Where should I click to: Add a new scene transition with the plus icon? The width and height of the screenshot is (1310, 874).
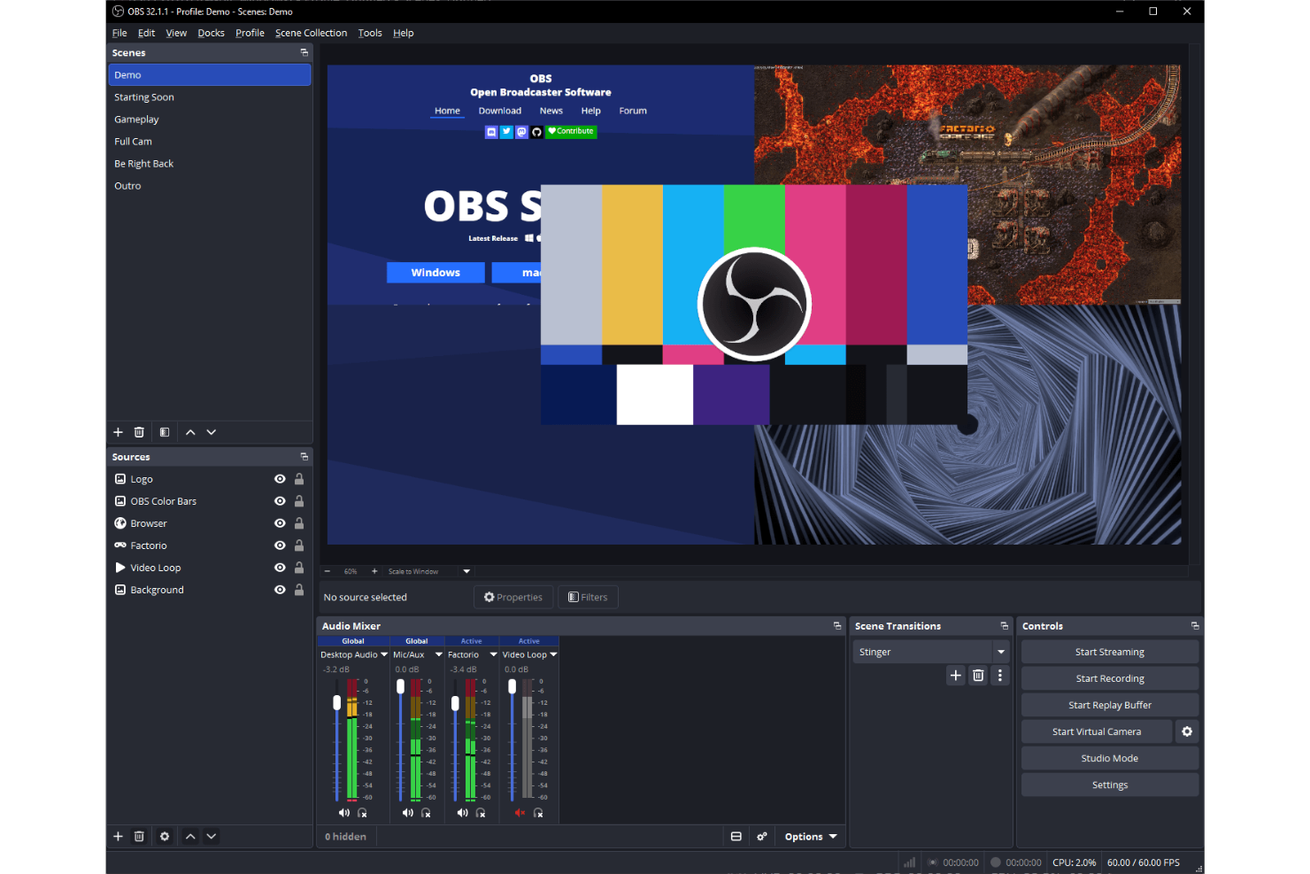[955, 675]
